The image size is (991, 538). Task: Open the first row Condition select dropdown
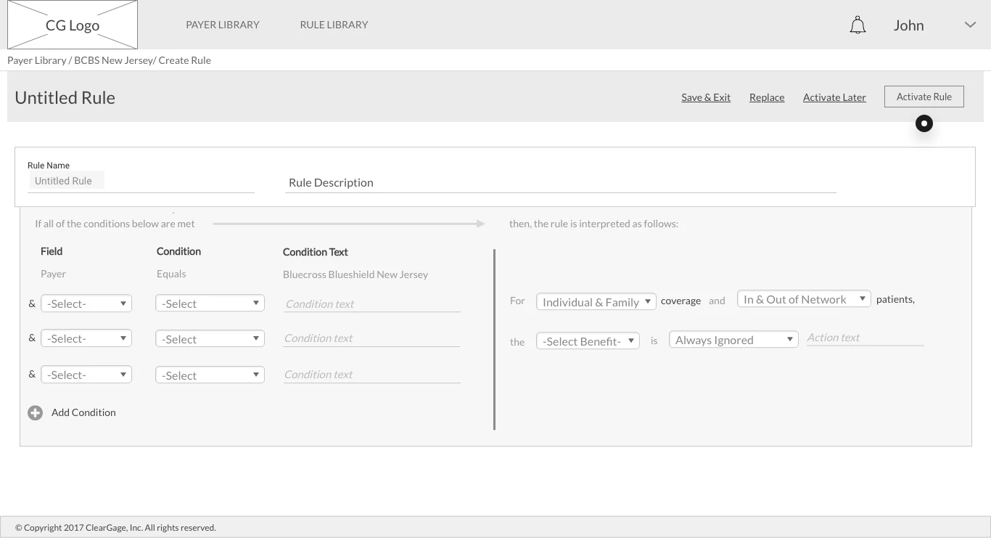[210, 303]
